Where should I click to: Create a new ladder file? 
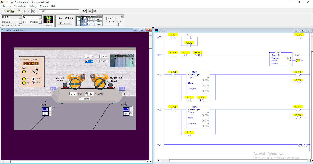(x=4, y=11)
